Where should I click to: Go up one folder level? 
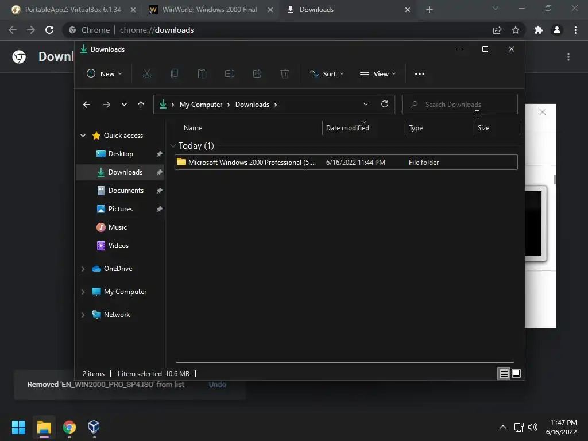click(x=141, y=105)
